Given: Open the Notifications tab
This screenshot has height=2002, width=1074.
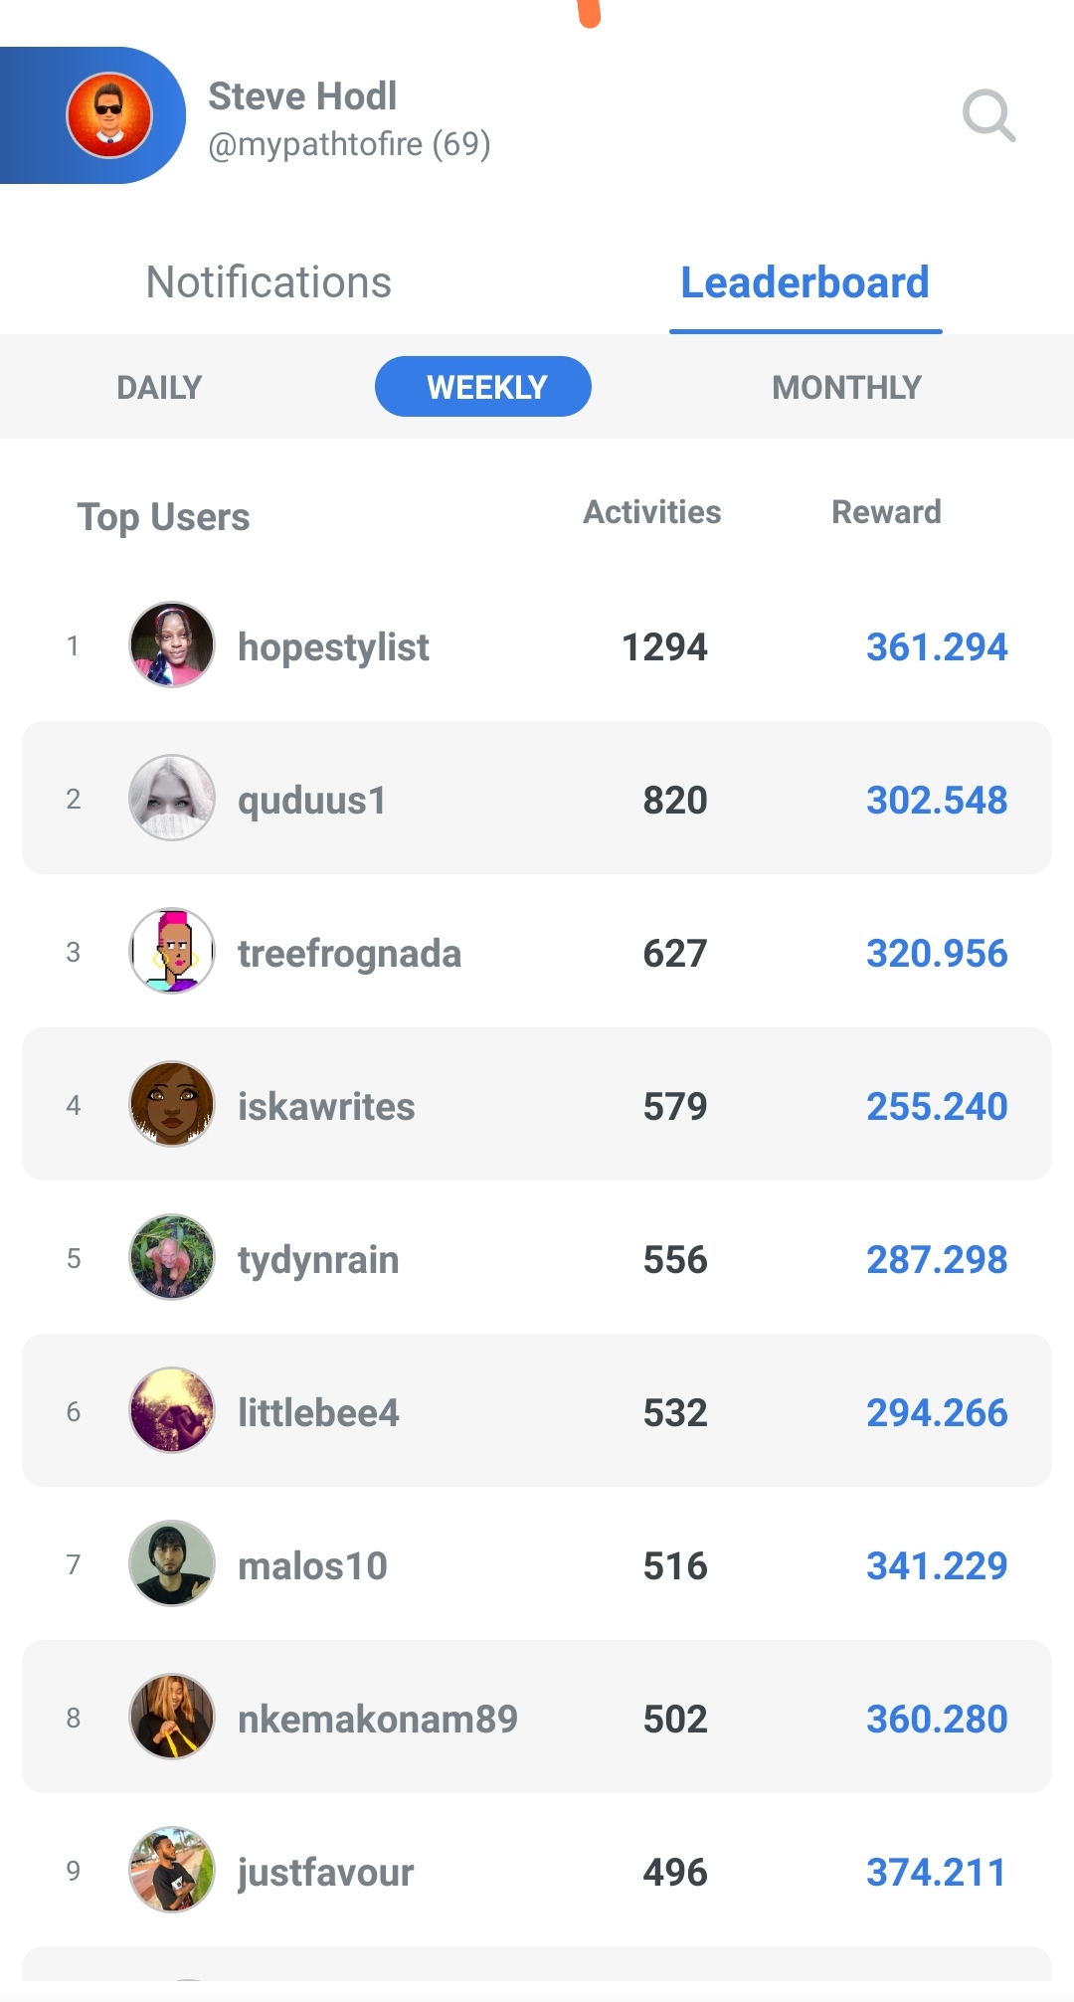Looking at the screenshot, I should coord(268,282).
